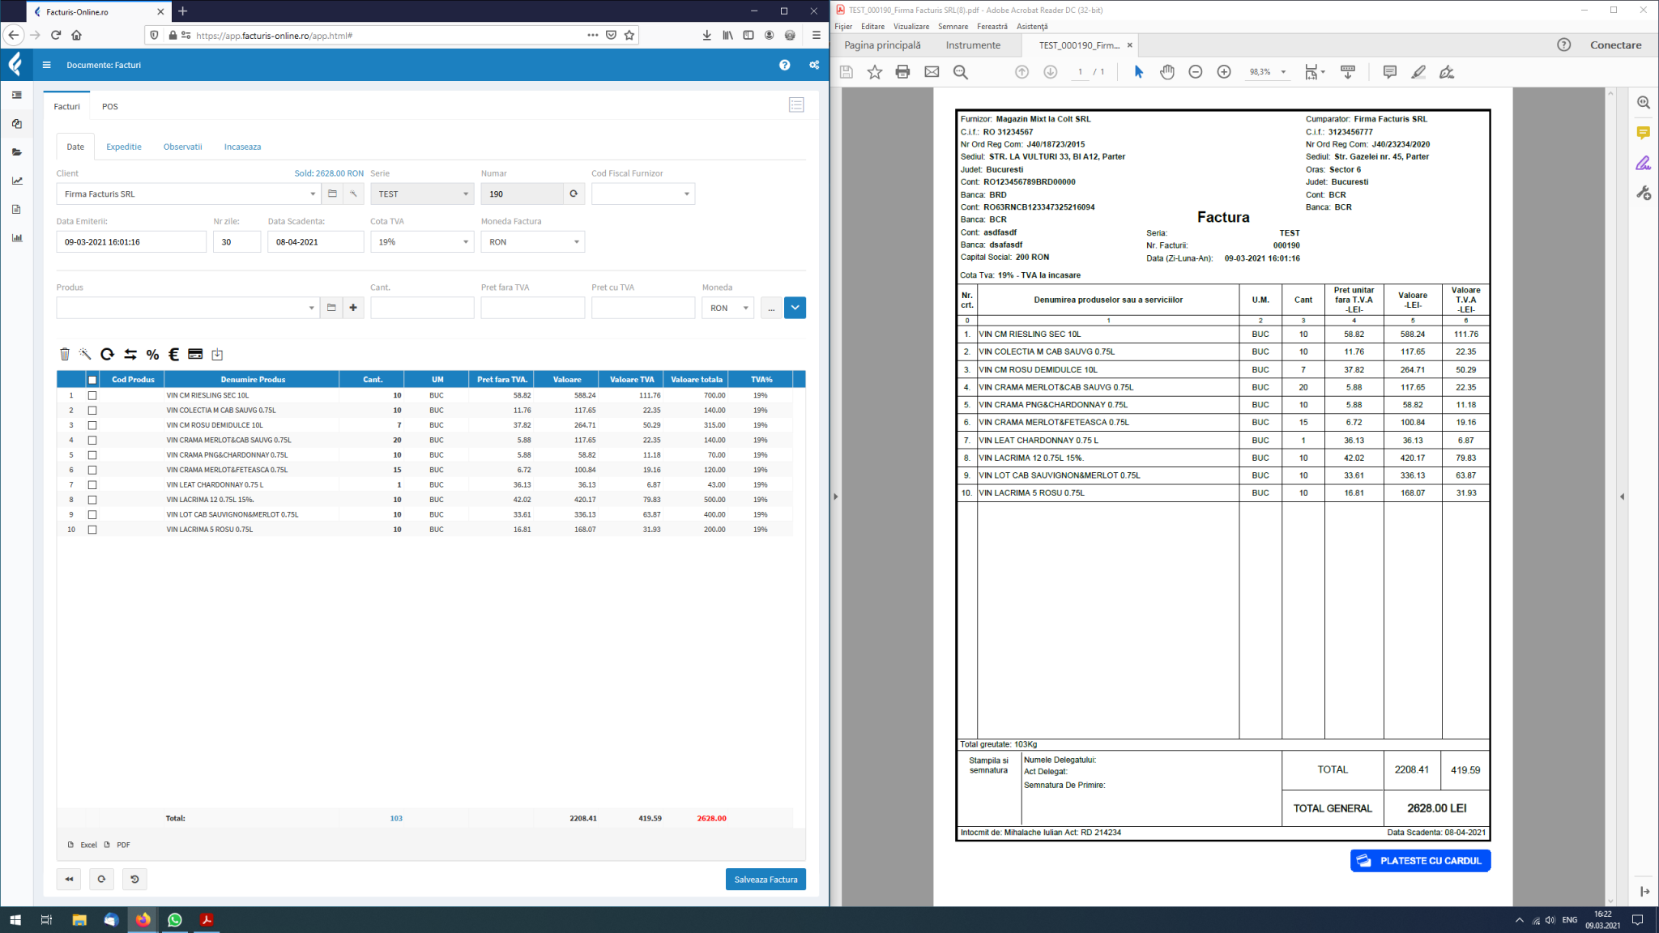Open the Instrumente tab in Acrobat
Viewport: 1659px width, 933px height.
coord(973,45)
